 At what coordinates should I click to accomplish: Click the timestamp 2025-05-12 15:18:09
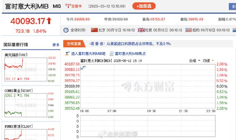107,6
